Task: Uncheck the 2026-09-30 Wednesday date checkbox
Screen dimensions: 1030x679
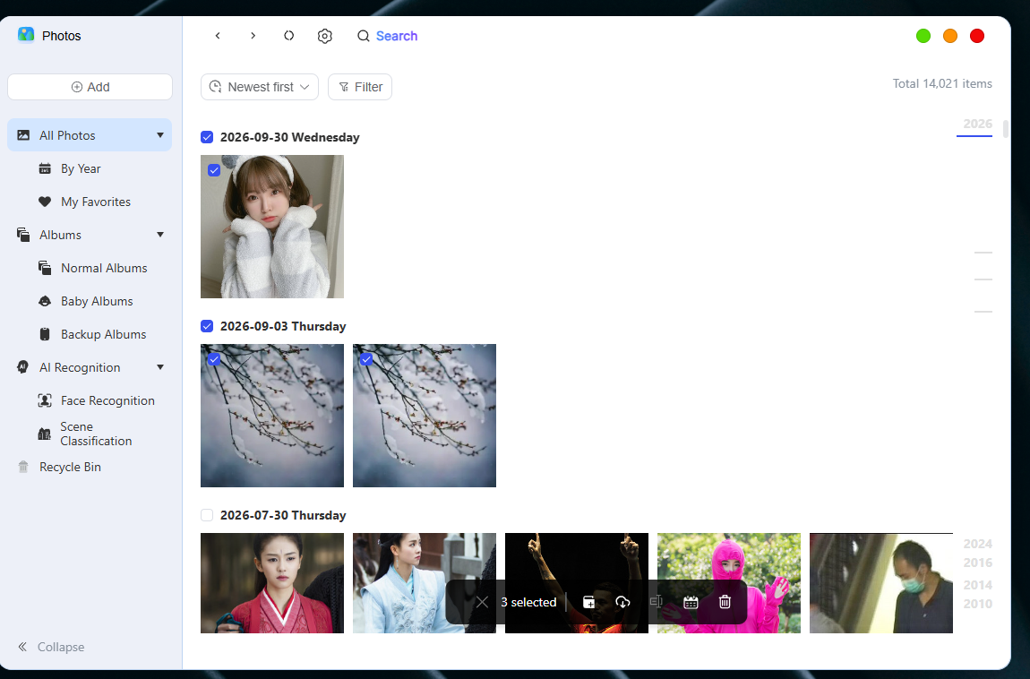Action: tap(207, 137)
